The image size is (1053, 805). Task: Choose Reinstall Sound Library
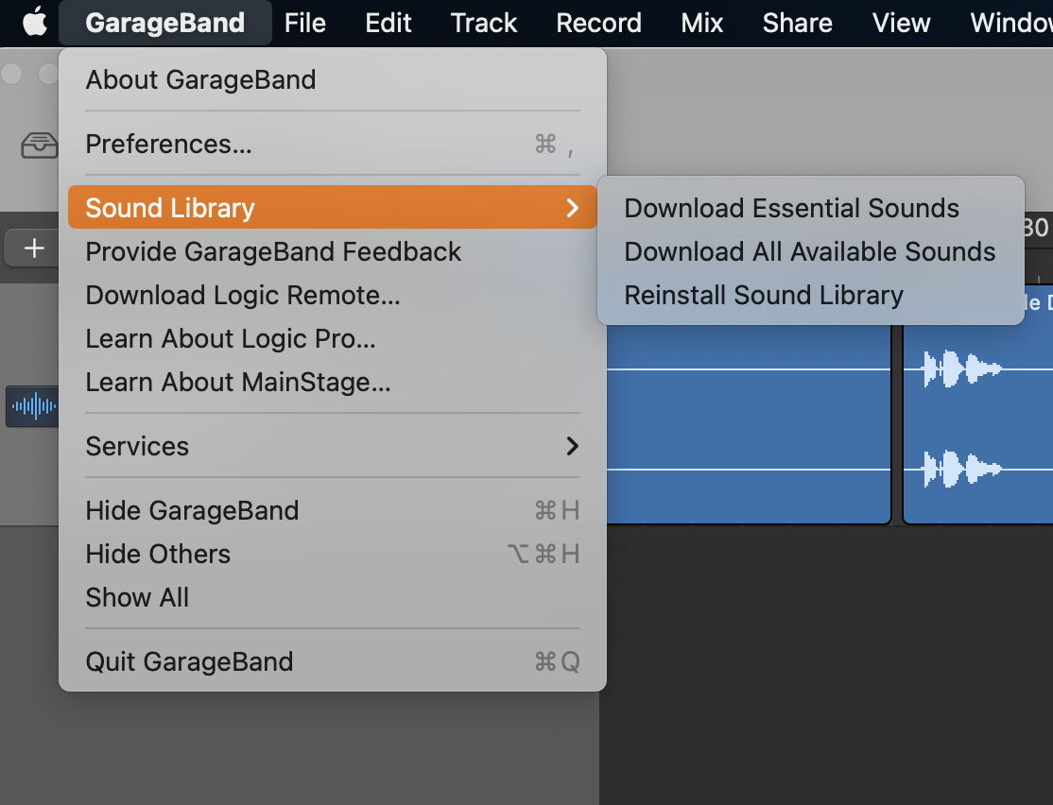[811, 296]
